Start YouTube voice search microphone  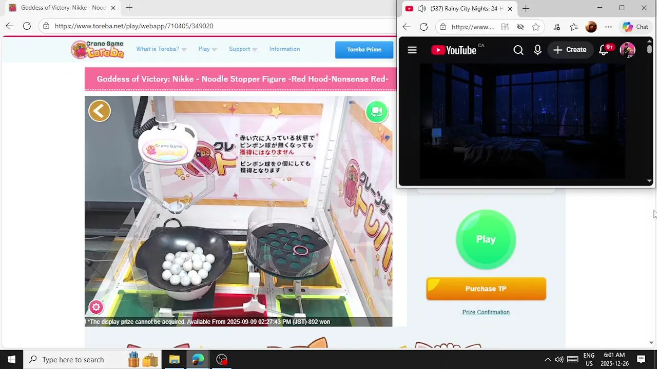pos(537,50)
